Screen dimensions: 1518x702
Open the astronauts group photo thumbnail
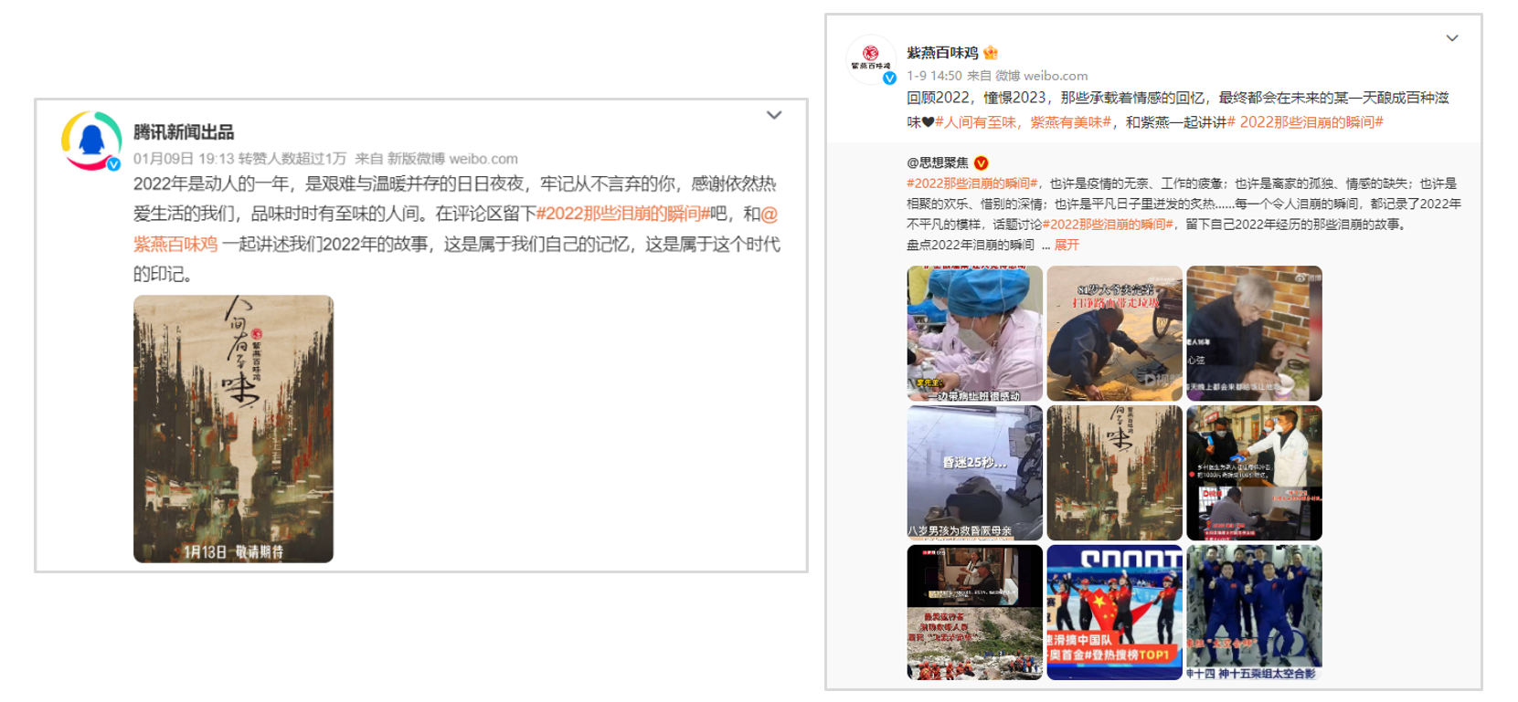pyautogui.click(x=1254, y=613)
